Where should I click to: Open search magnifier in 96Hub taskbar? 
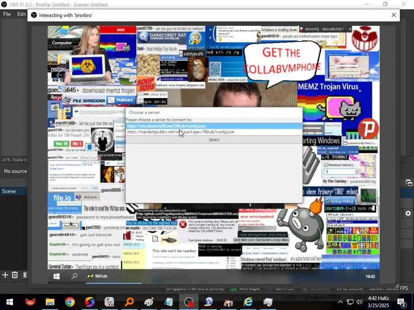click(74, 276)
